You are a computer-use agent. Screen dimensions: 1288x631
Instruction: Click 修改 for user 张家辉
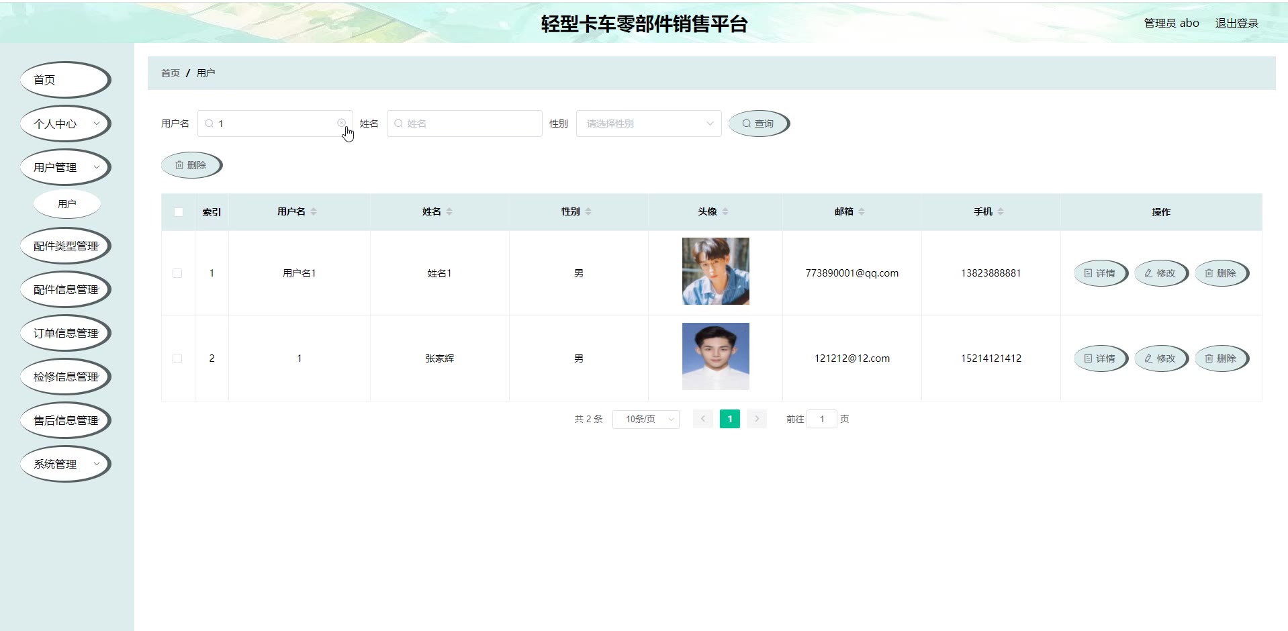(x=1161, y=358)
